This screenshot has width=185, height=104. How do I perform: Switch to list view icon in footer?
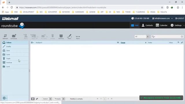(x=33, y=99)
